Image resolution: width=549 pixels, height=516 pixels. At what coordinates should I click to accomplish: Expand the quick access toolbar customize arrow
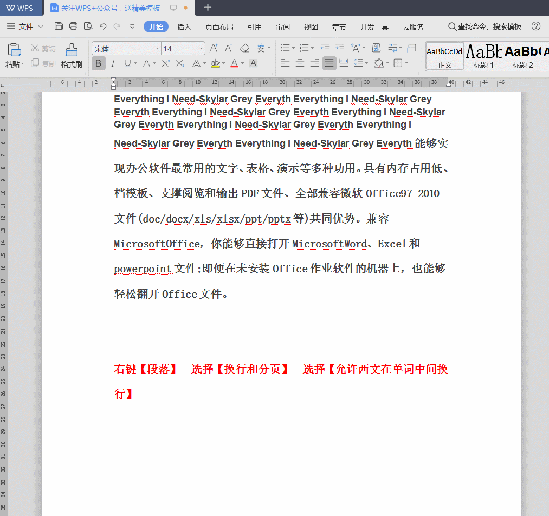pyautogui.click(x=132, y=26)
